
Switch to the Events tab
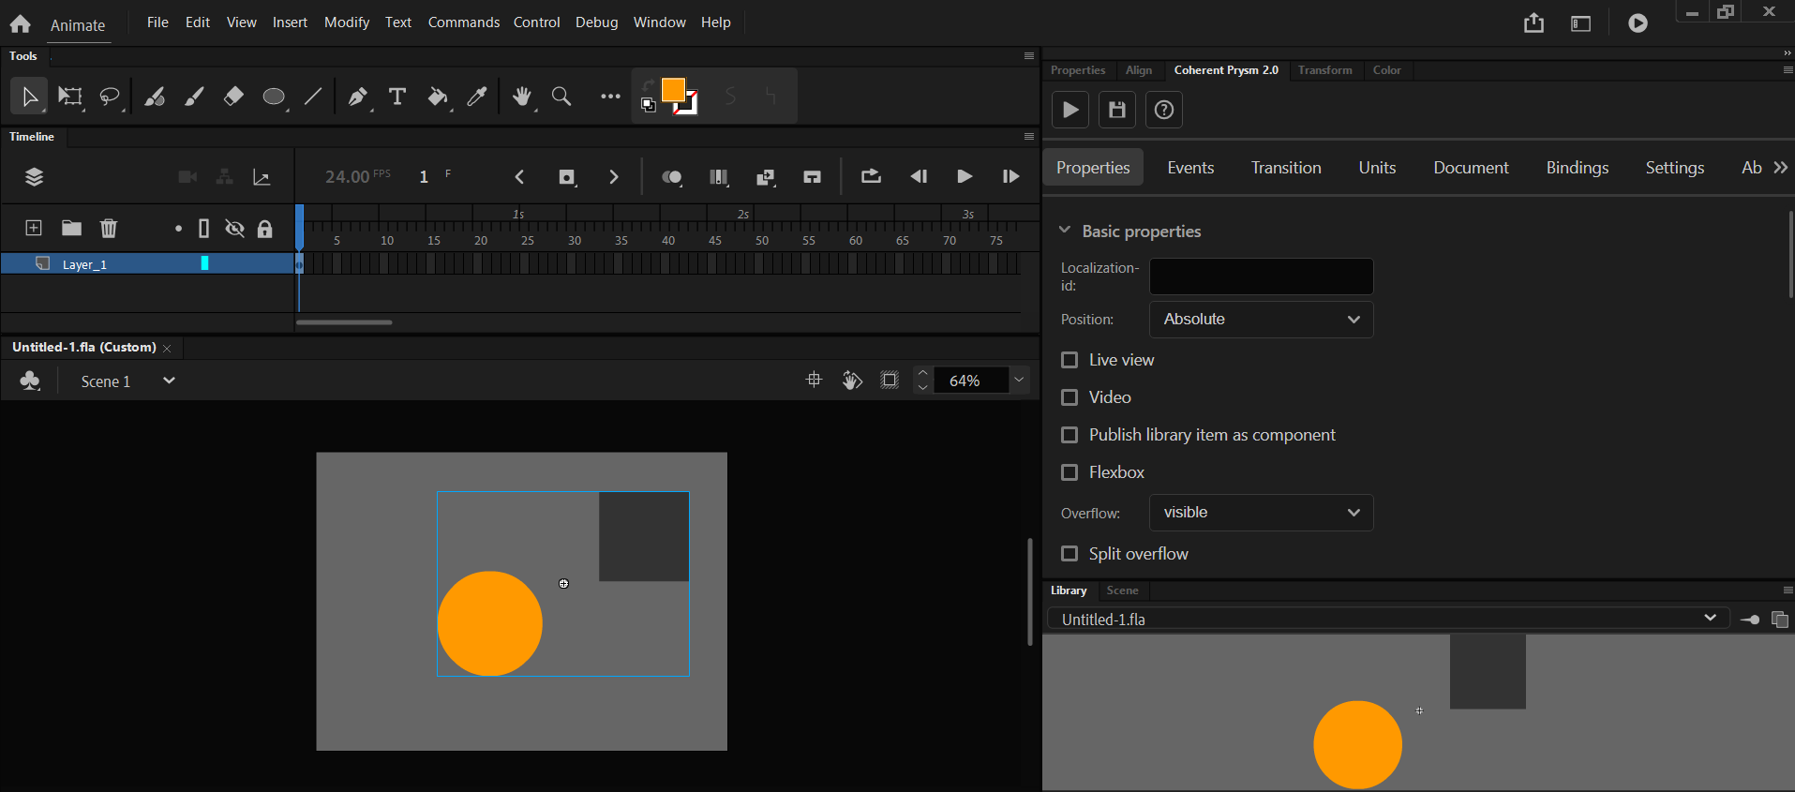coord(1190,167)
